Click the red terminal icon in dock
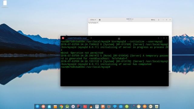The image size is (194, 109). [x=85, y=107]
